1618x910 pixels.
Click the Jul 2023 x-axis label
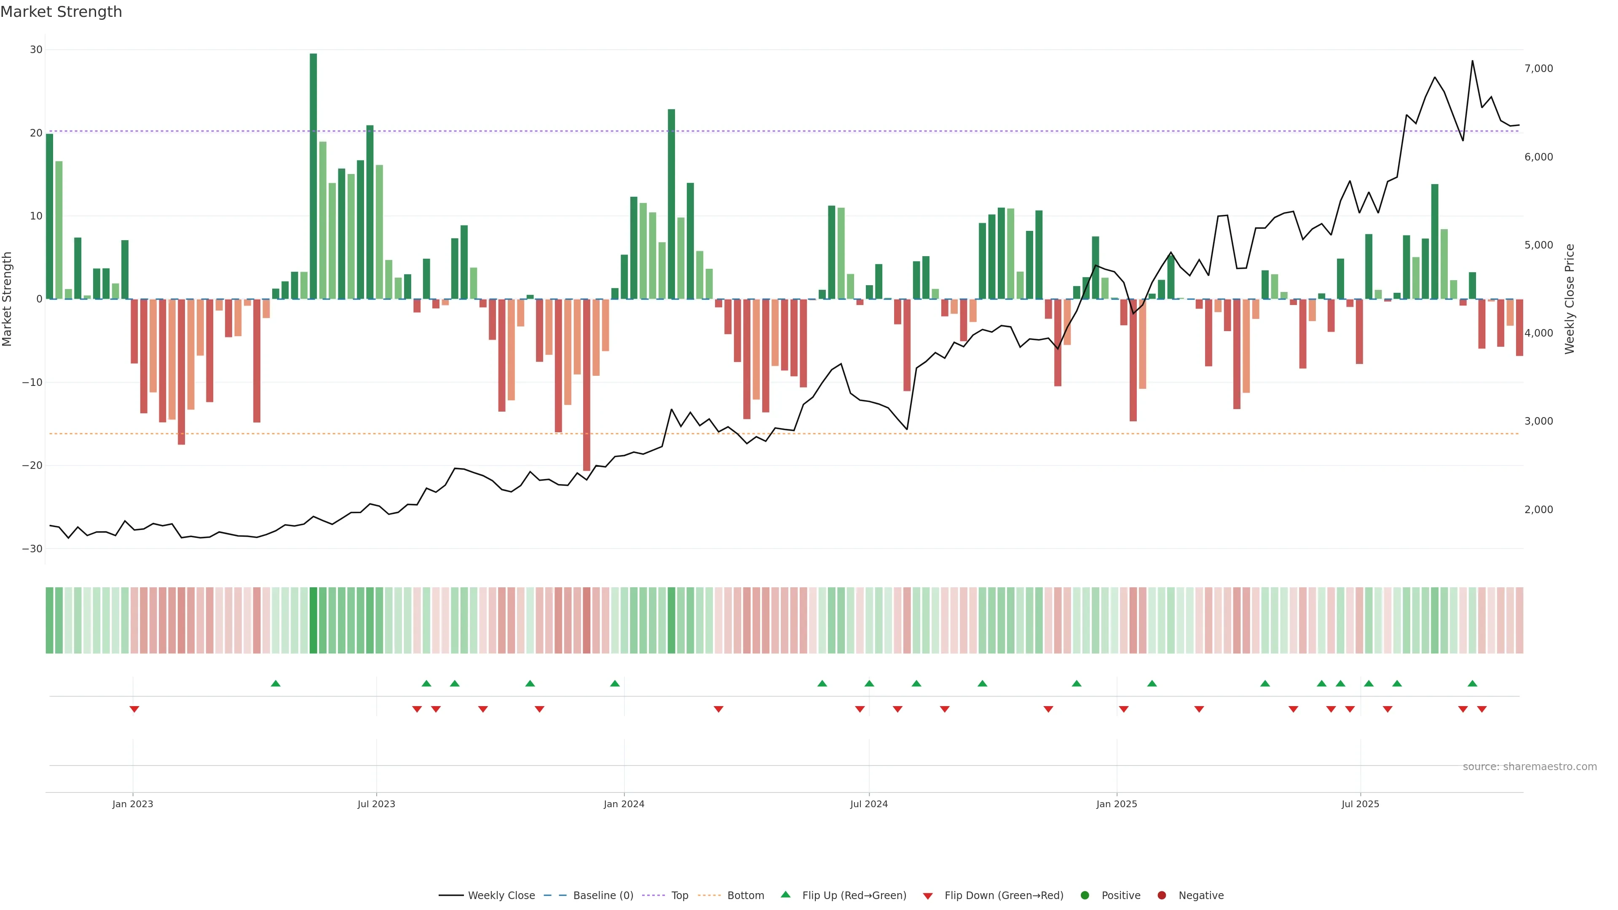(x=376, y=804)
